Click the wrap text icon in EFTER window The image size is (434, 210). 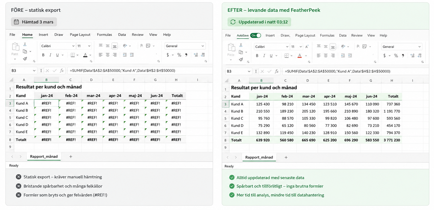tap(358, 46)
